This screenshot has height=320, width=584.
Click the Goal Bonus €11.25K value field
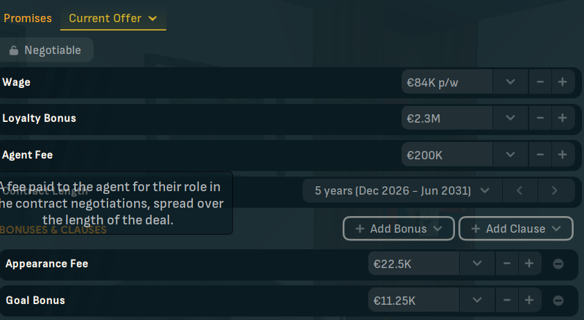click(414, 300)
